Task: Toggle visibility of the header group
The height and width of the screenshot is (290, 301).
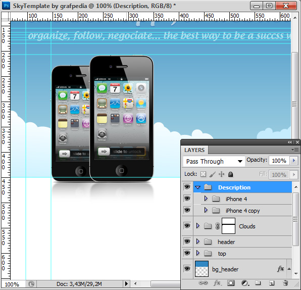Action: coord(187,241)
